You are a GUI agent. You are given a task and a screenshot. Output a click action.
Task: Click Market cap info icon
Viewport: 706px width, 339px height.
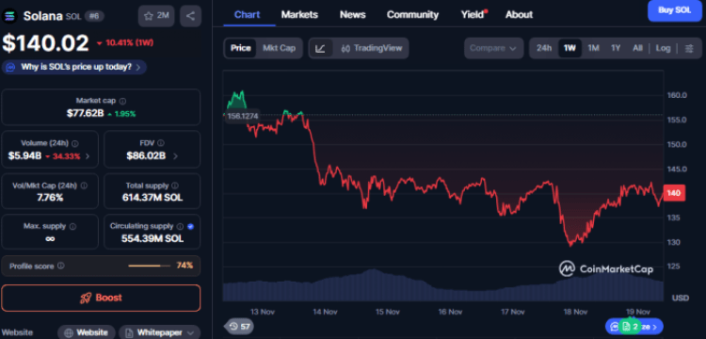coord(122,101)
